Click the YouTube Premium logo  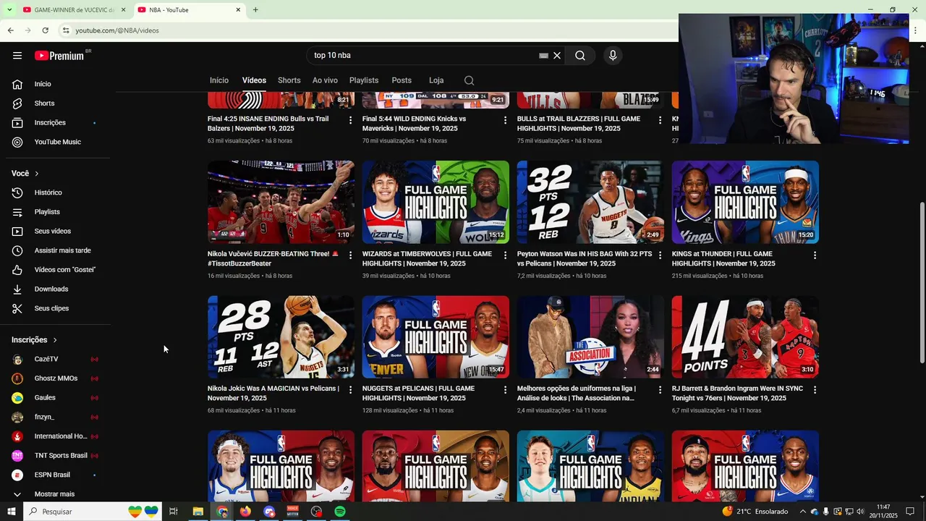point(59,56)
